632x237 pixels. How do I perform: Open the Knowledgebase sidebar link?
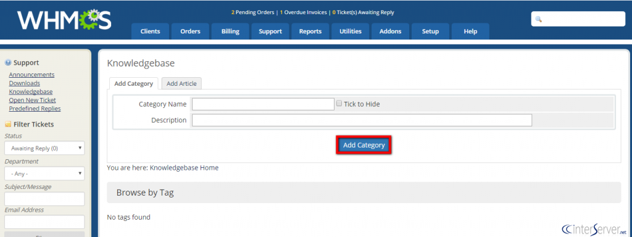(31, 91)
